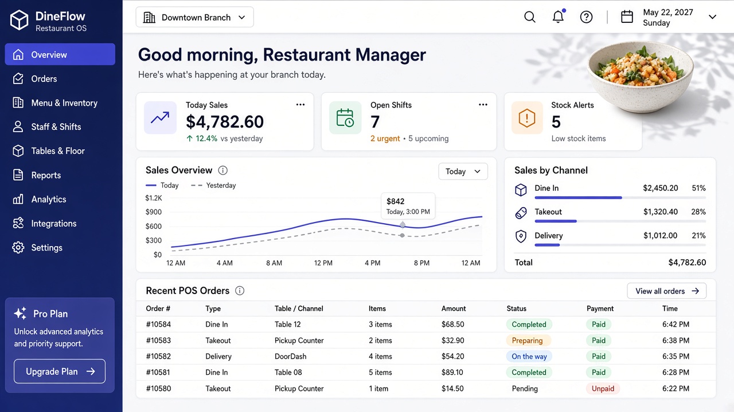The height and width of the screenshot is (412, 734).
Task: Select the Today legend entry
Action: click(162, 185)
